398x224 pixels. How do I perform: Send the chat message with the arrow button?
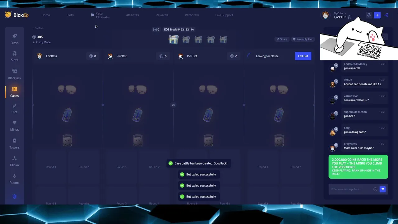[383, 189]
